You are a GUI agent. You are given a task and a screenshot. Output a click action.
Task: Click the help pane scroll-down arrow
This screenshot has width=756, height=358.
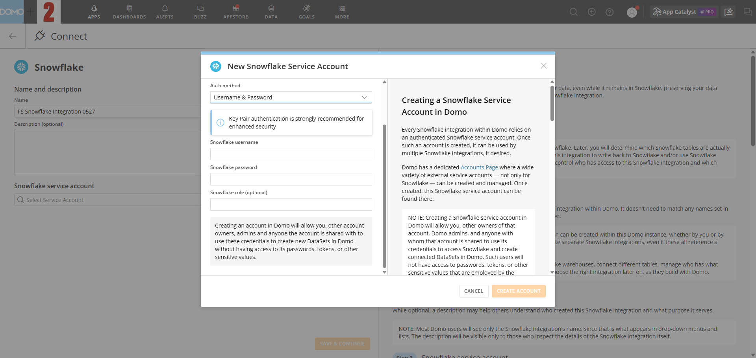(x=552, y=272)
